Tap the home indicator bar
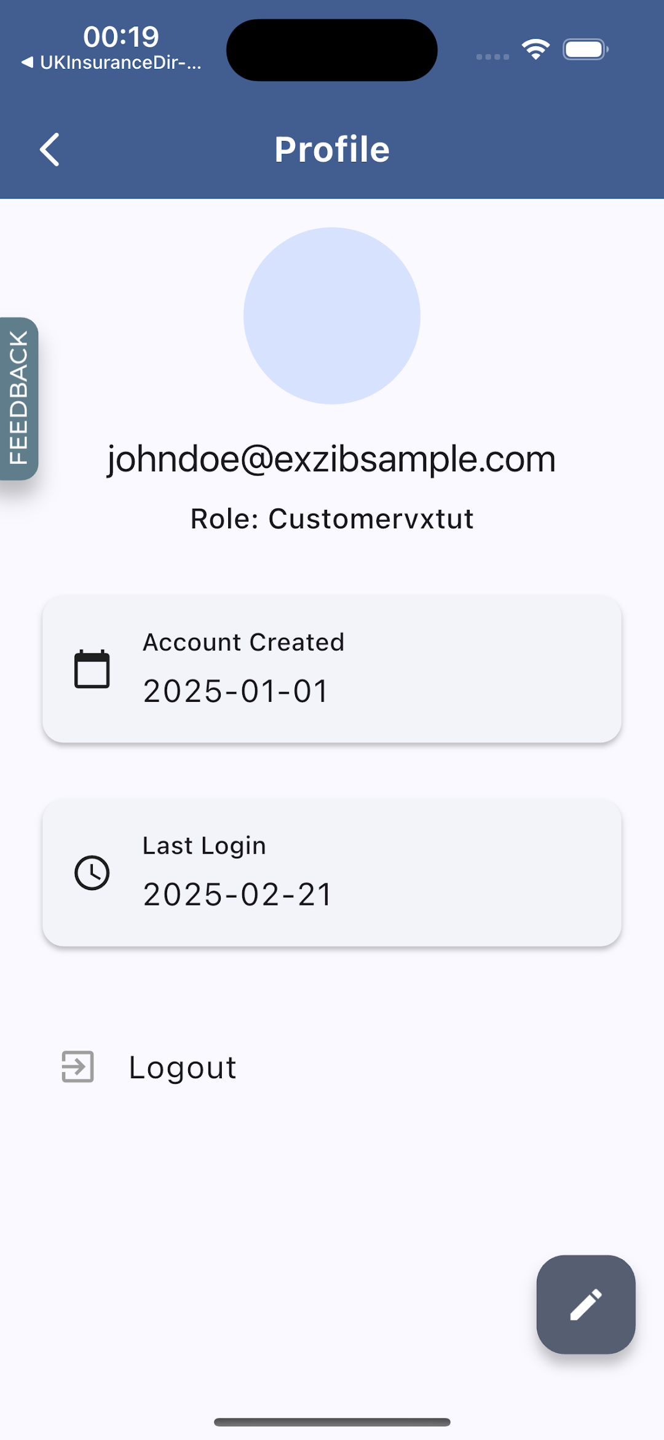 pyautogui.click(x=332, y=1422)
